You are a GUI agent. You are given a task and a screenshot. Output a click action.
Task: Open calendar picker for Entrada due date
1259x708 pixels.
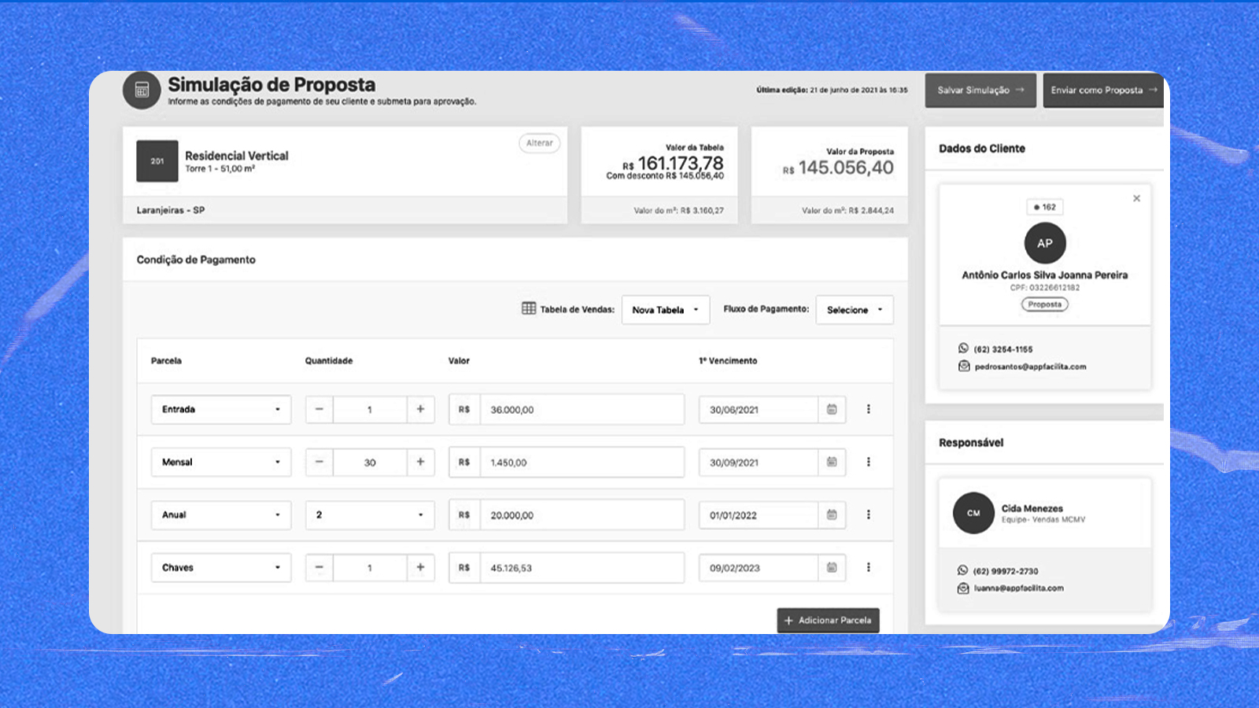pyautogui.click(x=832, y=409)
